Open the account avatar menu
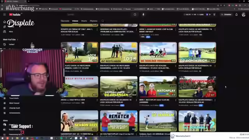 (244, 15)
